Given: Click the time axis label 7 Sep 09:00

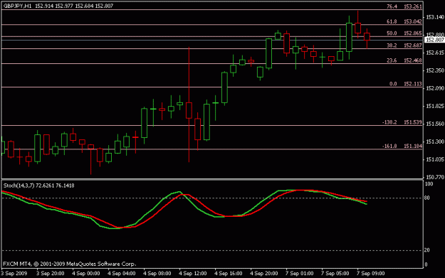Looking at the screenshot, I should 371,274.
